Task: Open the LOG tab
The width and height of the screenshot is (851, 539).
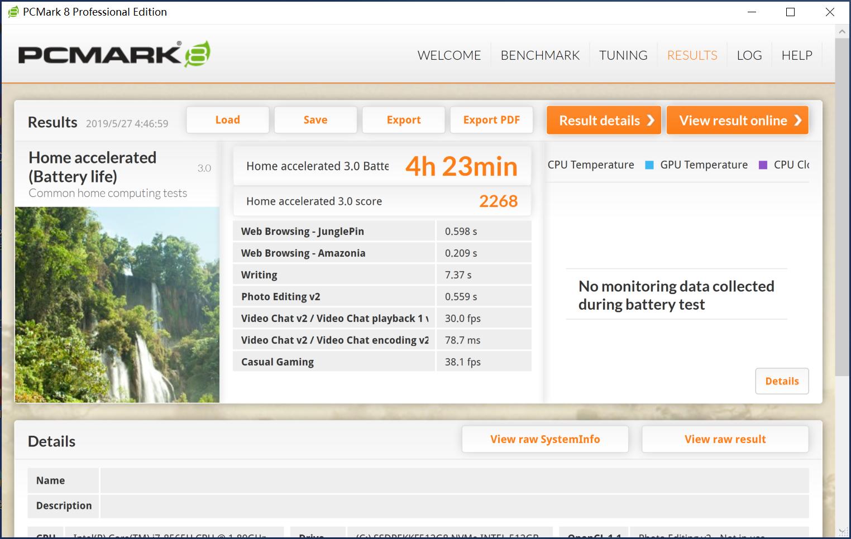Action: coord(749,55)
